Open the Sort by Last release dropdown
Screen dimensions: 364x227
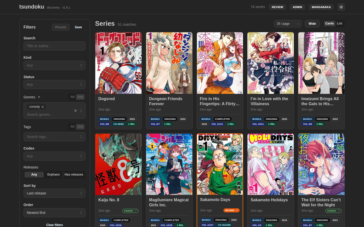pyautogui.click(x=55, y=193)
